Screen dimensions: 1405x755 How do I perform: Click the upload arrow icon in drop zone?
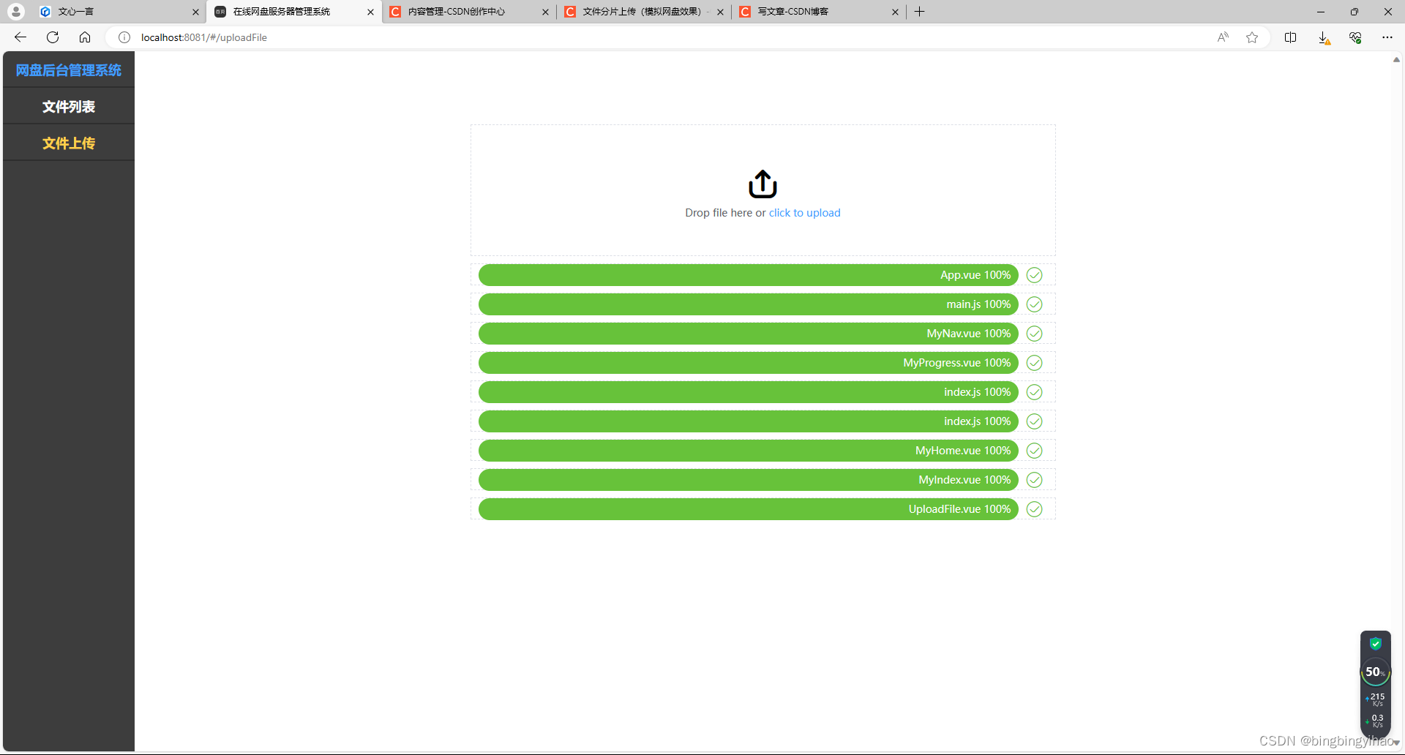(763, 184)
